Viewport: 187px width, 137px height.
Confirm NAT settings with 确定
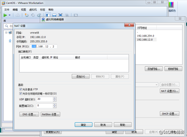(83, 125)
